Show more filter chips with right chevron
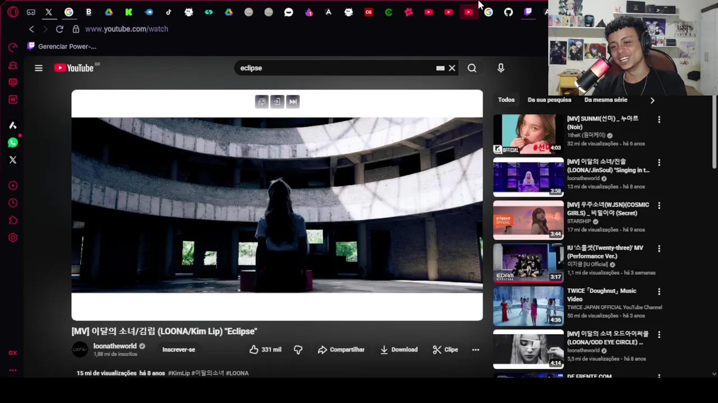The image size is (718, 403). [652, 100]
